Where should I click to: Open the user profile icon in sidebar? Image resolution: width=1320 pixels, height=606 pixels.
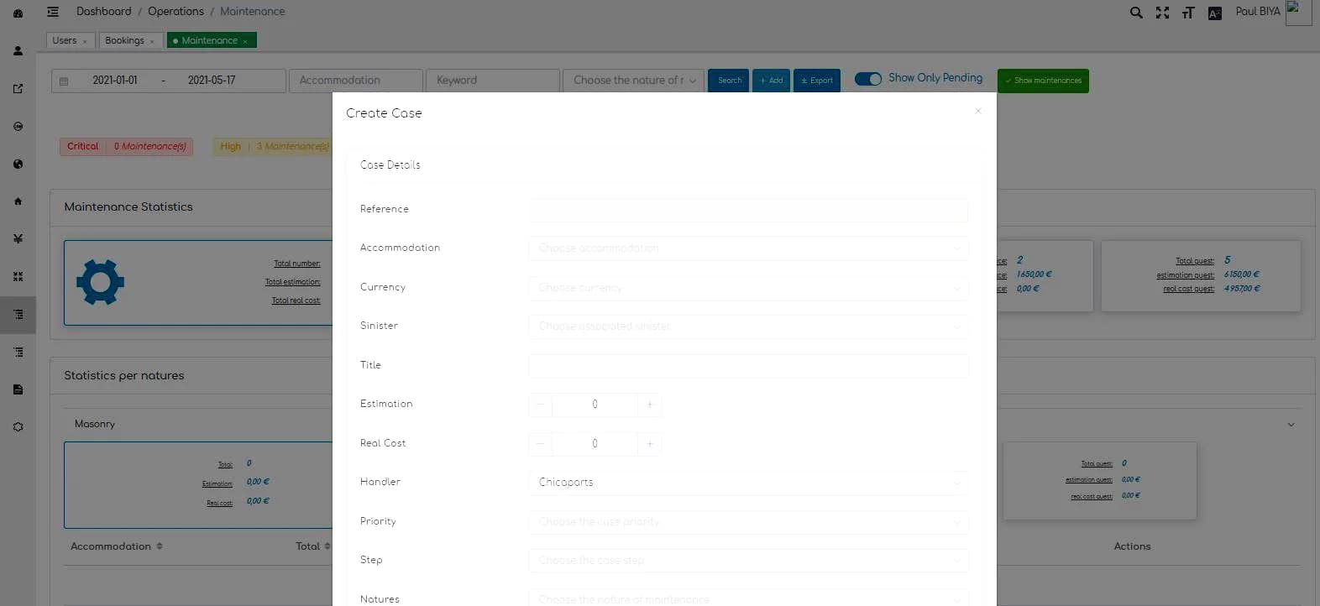18,50
